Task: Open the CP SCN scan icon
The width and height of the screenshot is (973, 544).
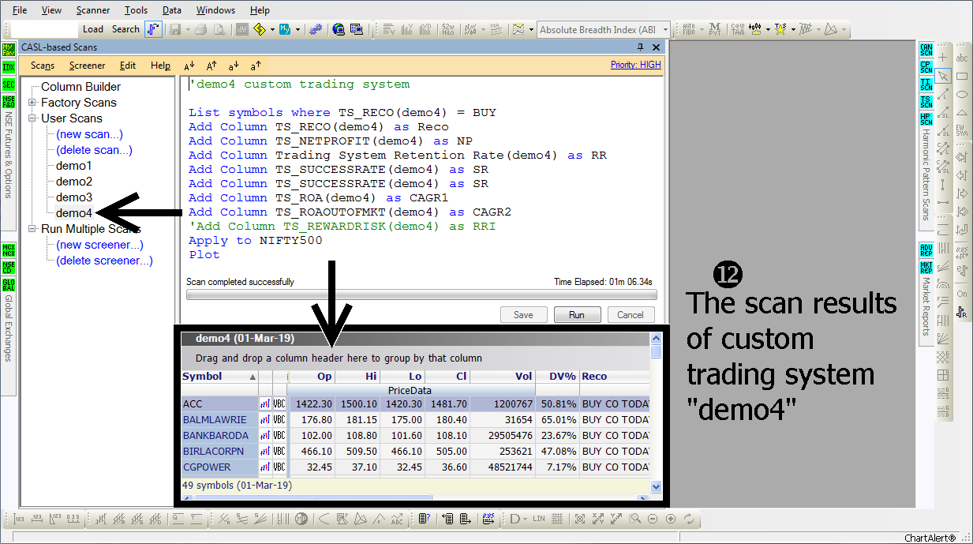Action: (926, 67)
